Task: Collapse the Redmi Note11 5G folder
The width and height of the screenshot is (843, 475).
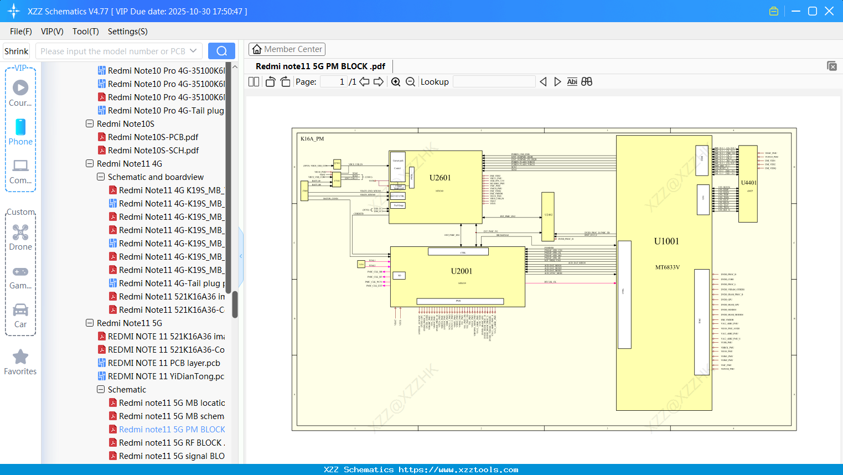Action: tap(90, 323)
